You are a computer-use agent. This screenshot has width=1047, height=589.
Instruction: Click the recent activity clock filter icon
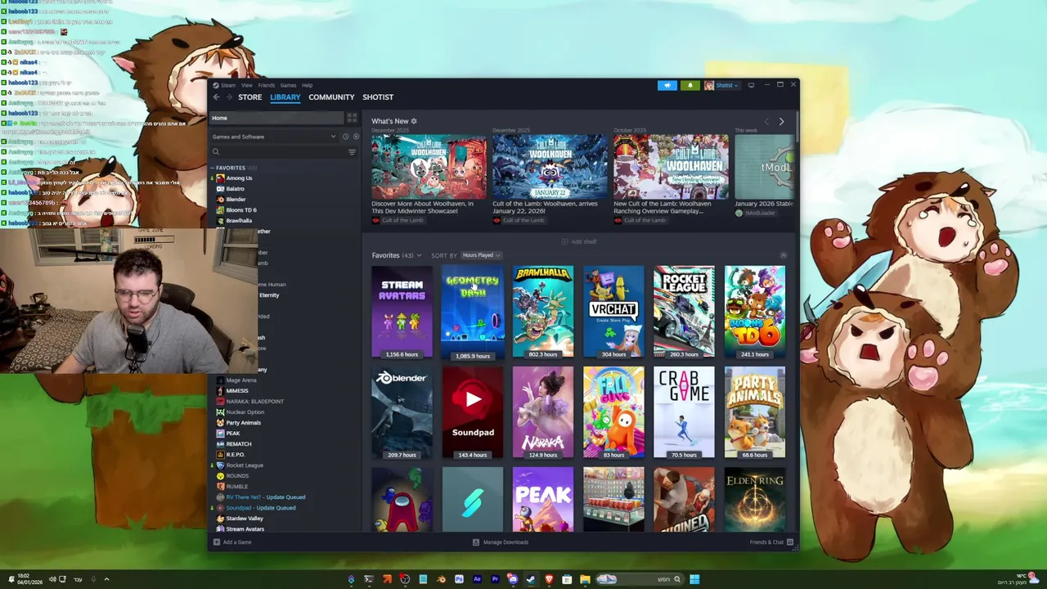[x=345, y=137]
